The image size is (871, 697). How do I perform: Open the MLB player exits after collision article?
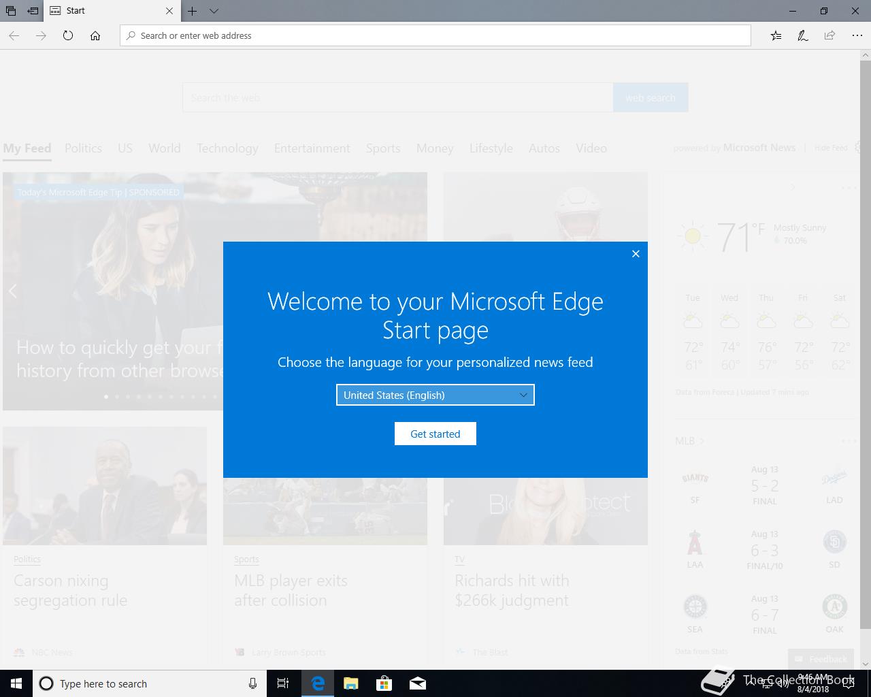(291, 590)
